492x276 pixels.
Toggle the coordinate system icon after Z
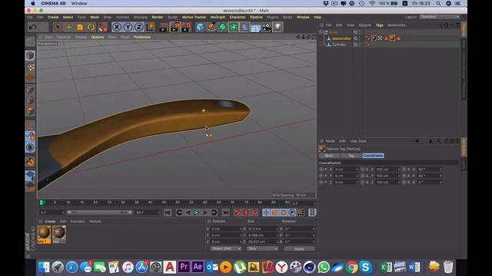(x=151, y=28)
